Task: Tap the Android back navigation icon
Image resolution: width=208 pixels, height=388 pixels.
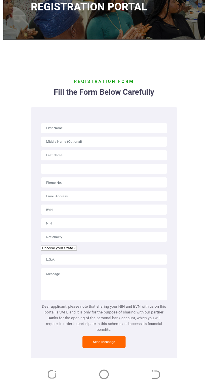Action: click(x=156, y=374)
